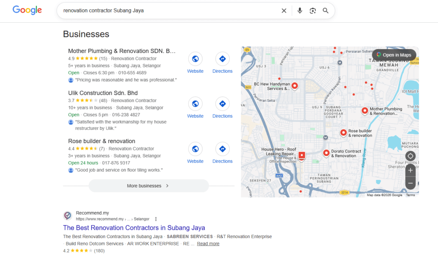The image size is (438, 262).
Task: Open Ulik Construction Sdn. Bhd listing
Action: tap(103, 93)
